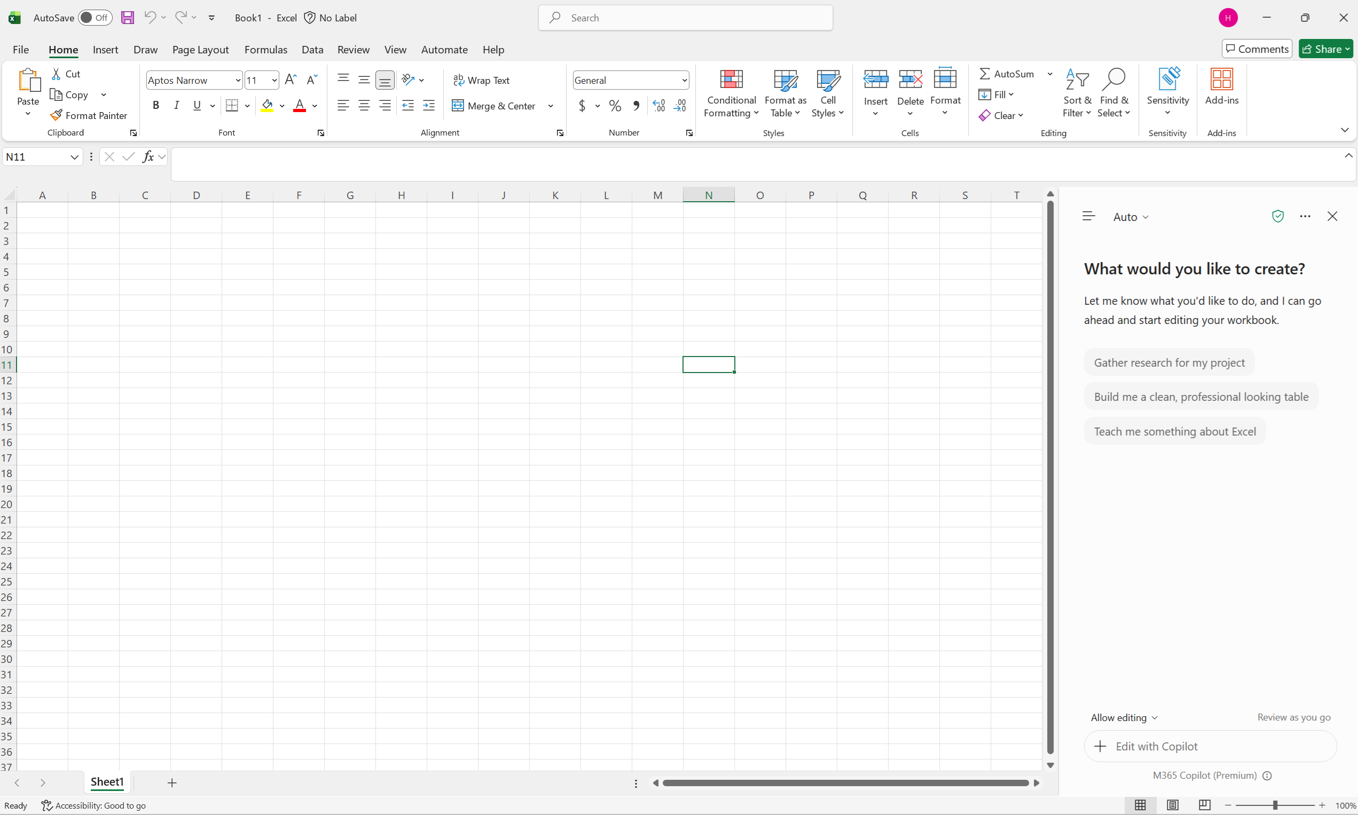The image size is (1358, 815).
Task: Switch to Page Layout view in status bar
Action: pos(1172,805)
